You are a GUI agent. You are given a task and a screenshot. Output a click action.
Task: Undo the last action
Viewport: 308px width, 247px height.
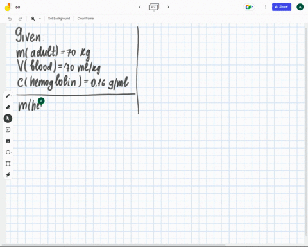[x=10, y=19]
